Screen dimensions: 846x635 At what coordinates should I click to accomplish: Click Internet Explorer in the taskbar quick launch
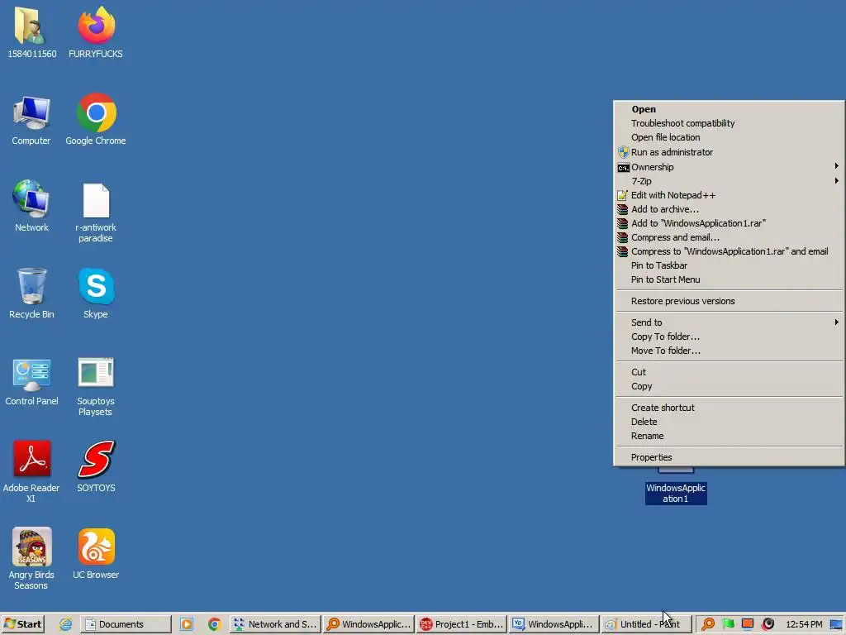66,624
